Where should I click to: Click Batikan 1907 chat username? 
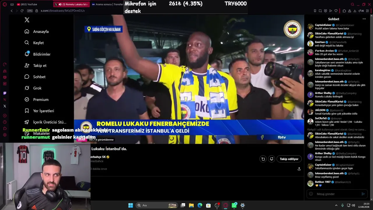[323, 182]
